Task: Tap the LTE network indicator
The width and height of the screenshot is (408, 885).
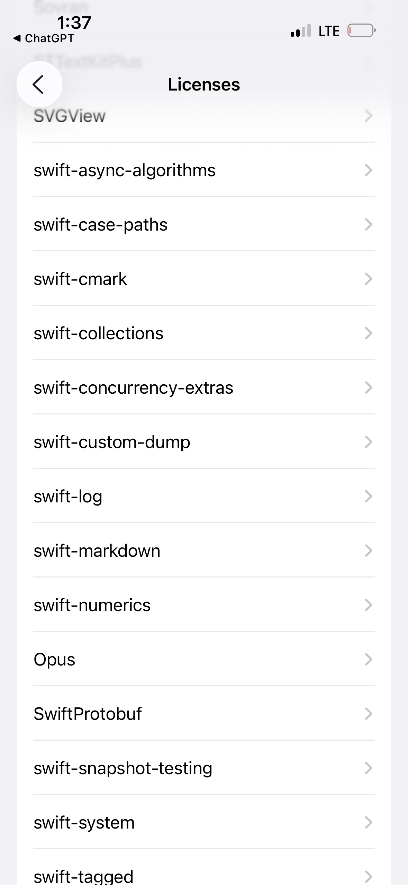Action: point(329,31)
